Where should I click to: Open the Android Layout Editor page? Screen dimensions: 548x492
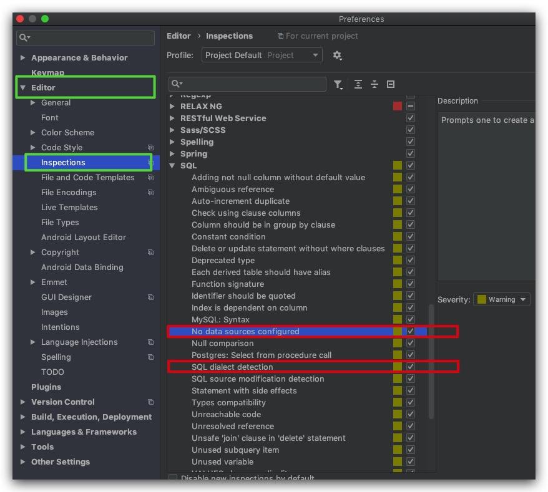(x=84, y=238)
